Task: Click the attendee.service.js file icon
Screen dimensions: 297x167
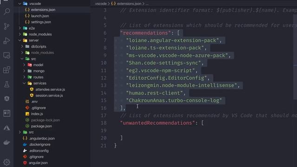Action: coord(32,90)
